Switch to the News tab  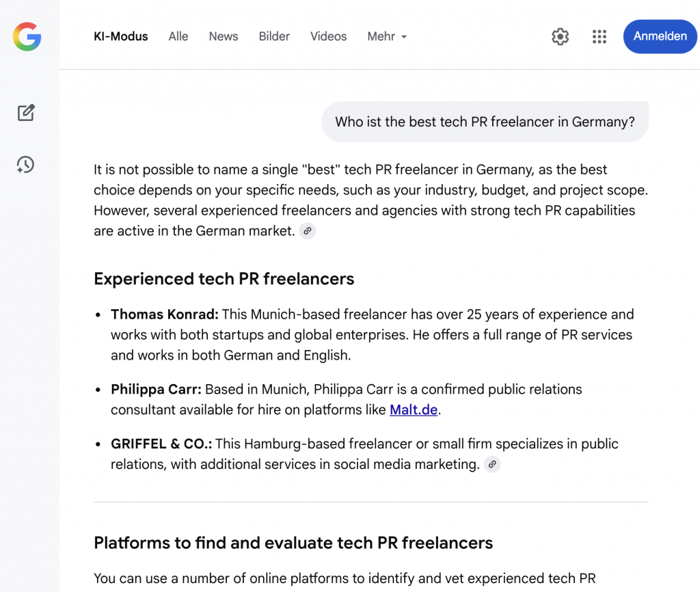pyautogui.click(x=224, y=37)
